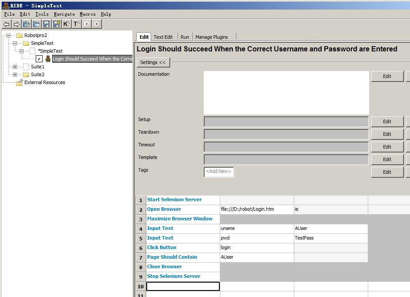The height and width of the screenshot is (297, 410).
Task: Click the Setup field
Action: (286, 121)
